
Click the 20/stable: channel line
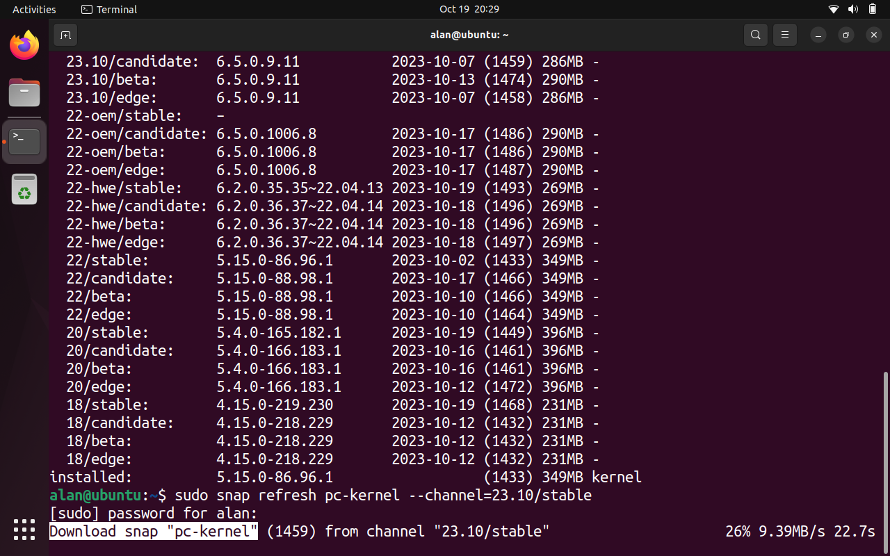click(x=332, y=333)
